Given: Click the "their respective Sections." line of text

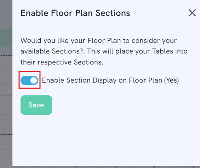Looking at the screenshot, I should point(62,62).
